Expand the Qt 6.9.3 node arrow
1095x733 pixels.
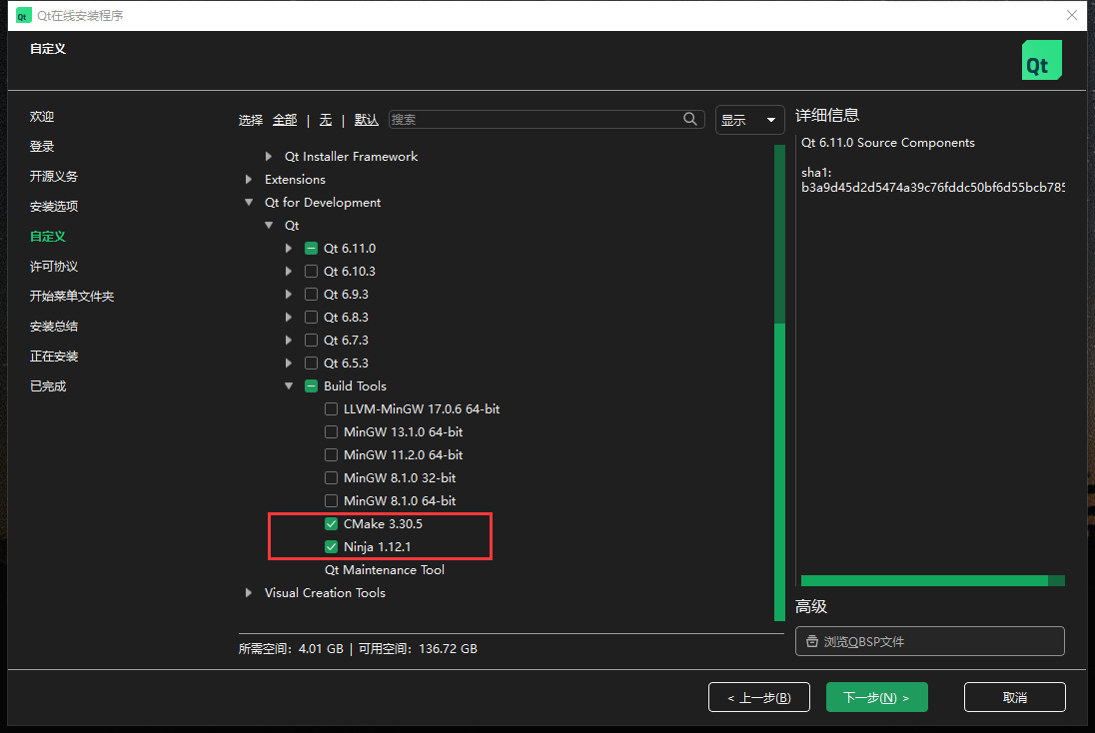click(289, 294)
